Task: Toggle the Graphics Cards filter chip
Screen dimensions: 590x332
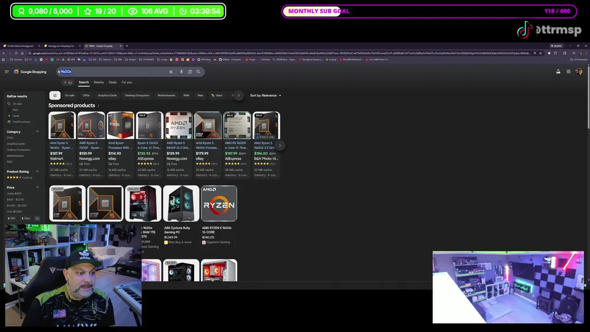Action: click(x=107, y=95)
